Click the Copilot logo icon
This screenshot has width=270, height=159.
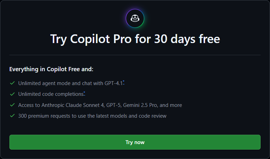(x=135, y=18)
